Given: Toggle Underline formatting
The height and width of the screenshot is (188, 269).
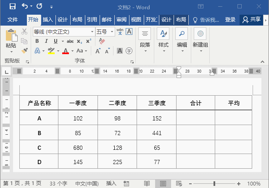Looking at the screenshot, I should pyautogui.click(x=55, y=41).
